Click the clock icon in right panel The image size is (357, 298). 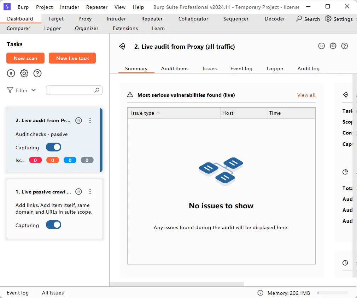pyautogui.click(x=345, y=263)
